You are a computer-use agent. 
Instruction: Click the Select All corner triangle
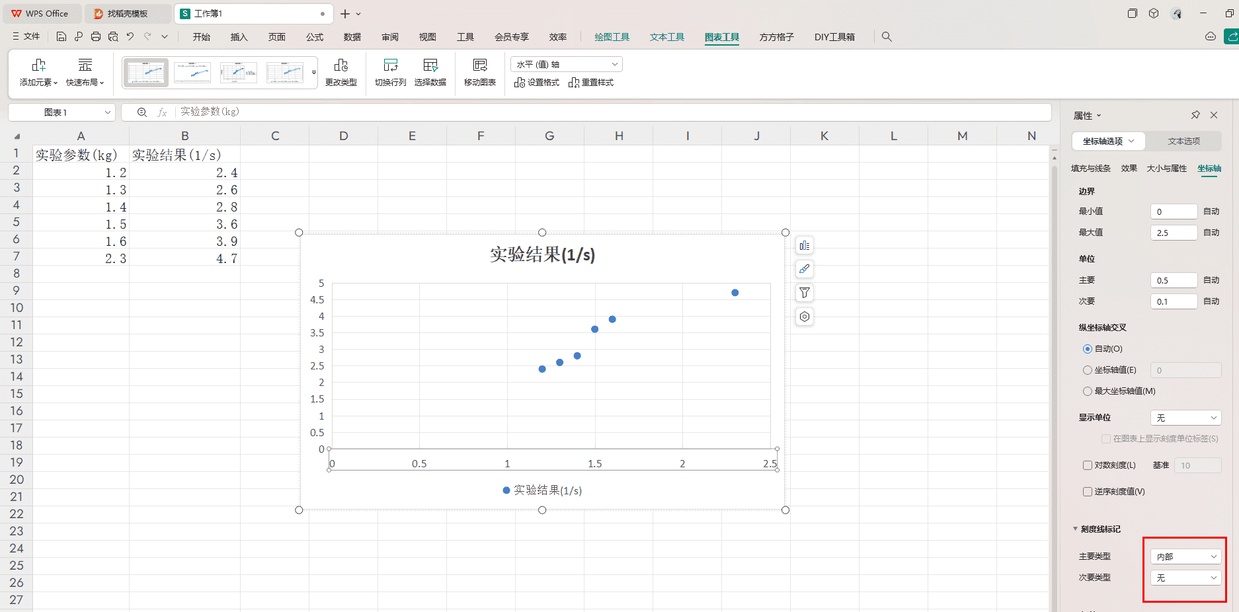17,136
